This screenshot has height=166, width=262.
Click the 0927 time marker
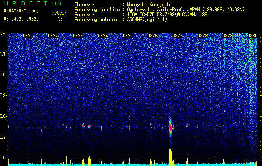[177, 36]
